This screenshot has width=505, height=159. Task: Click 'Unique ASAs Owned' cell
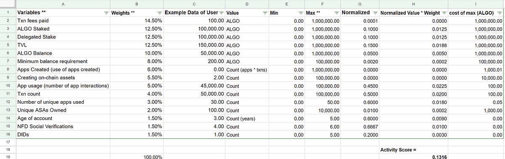click(x=63, y=110)
